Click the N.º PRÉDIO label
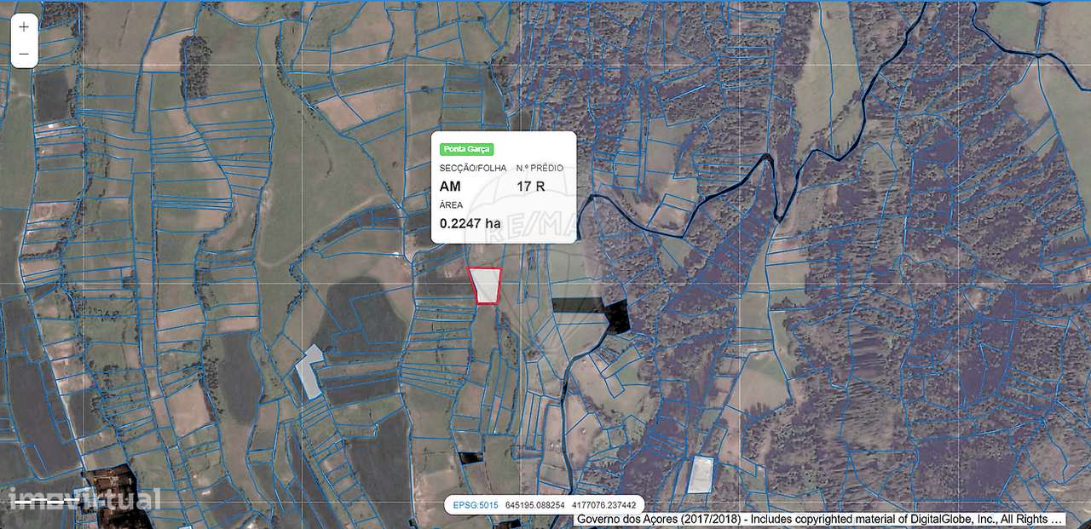The width and height of the screenshot is (1091, 529). coord(540,168)
